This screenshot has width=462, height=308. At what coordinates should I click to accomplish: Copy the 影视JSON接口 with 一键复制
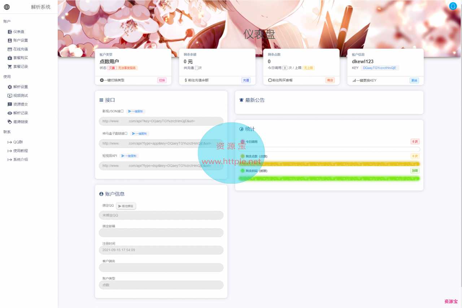point(136,111)
